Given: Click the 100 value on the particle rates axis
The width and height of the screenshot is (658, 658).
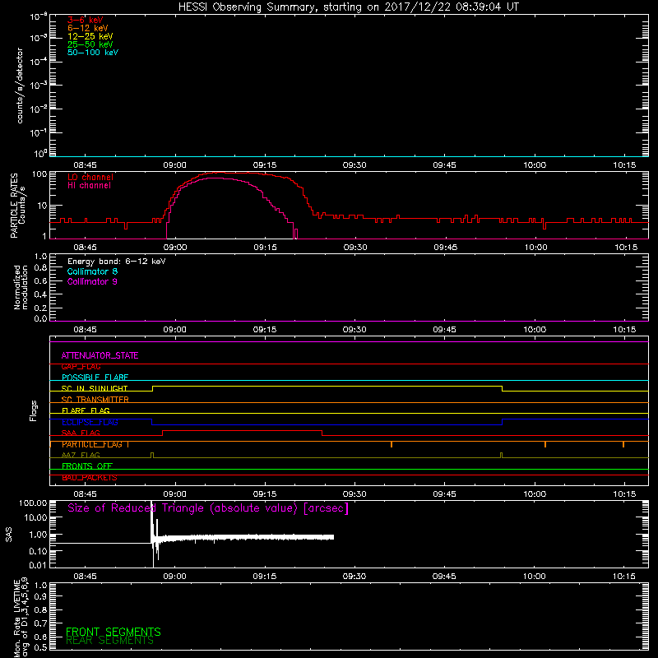Looking at the screenshot, I should pos(39,174).
